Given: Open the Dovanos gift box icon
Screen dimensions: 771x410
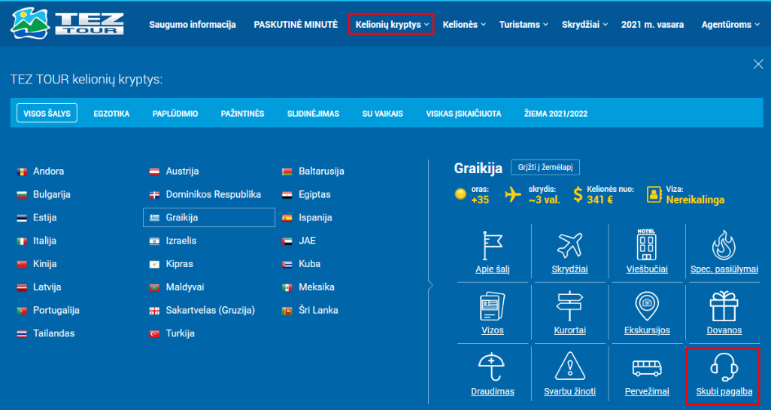Looking at the screenshot, I should [724, 305].
